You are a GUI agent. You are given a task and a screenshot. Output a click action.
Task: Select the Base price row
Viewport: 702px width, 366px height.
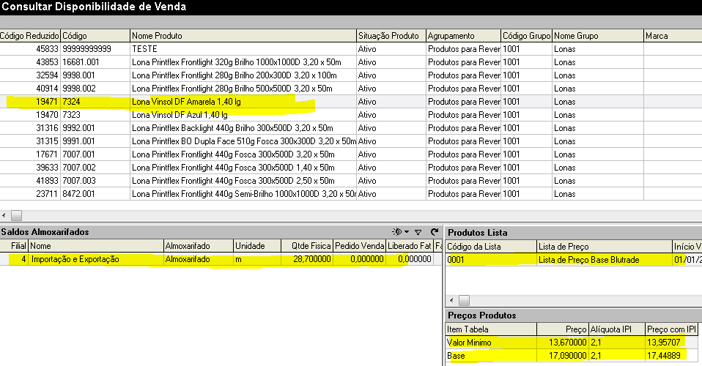pos(572,356)
